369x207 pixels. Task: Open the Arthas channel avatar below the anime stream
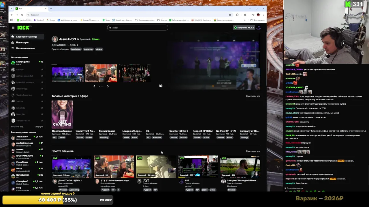pyautogui.click(x=139, y=181)
